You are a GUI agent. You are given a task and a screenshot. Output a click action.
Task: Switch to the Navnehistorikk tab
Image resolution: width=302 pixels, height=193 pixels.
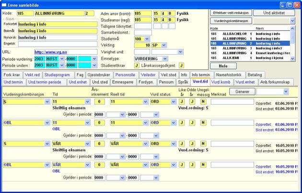pyautogui.click(x=229, y=75)
